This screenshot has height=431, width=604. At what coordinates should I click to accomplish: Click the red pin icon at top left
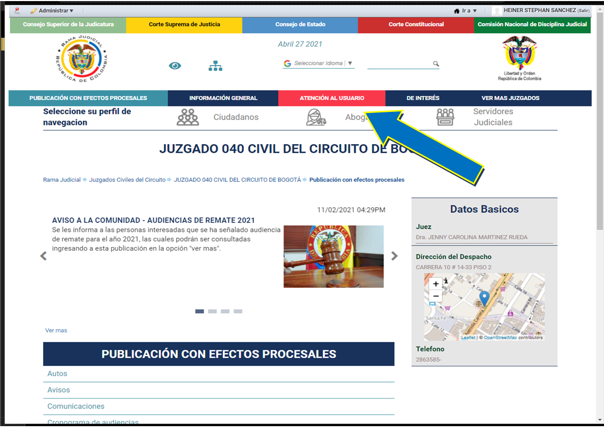[17, 10]
